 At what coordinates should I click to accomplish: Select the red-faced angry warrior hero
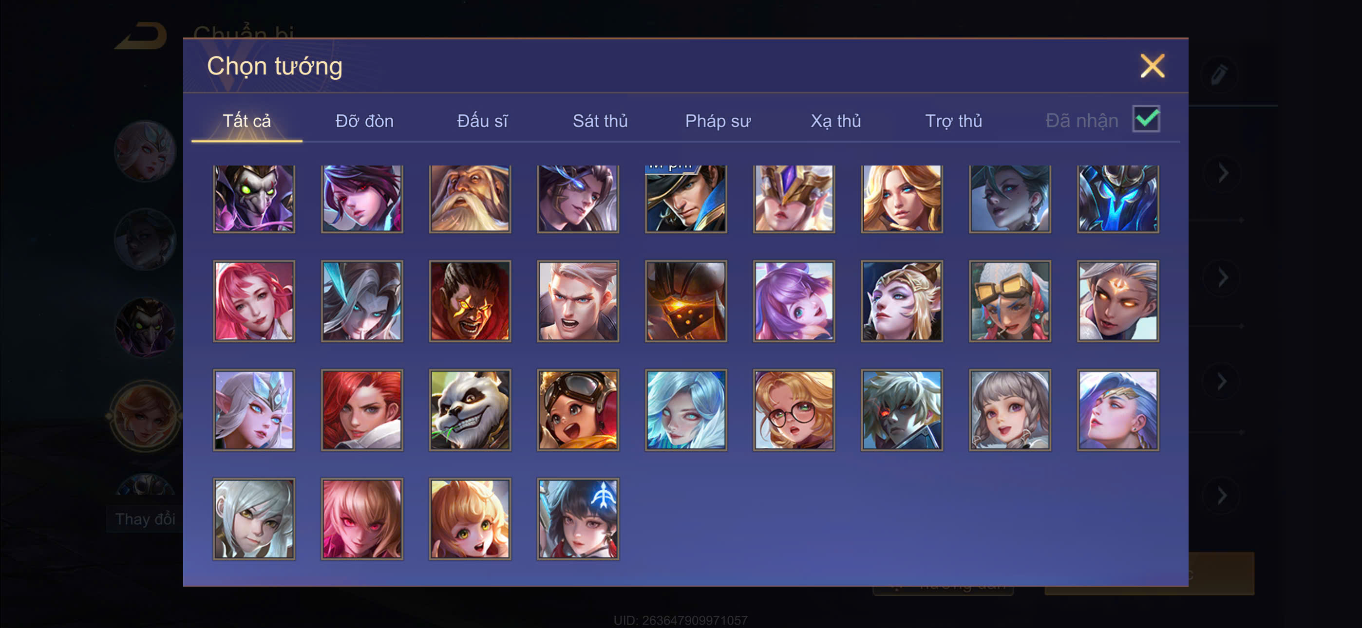pyautogui.click(x=470, y=301)
